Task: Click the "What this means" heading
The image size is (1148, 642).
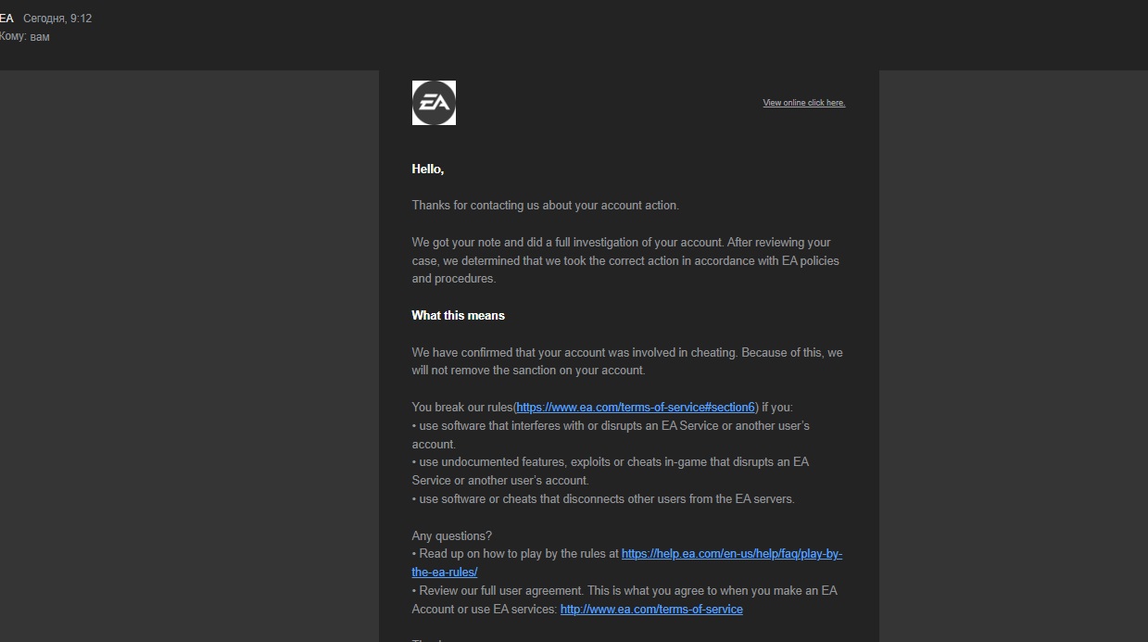Action: 458,315
